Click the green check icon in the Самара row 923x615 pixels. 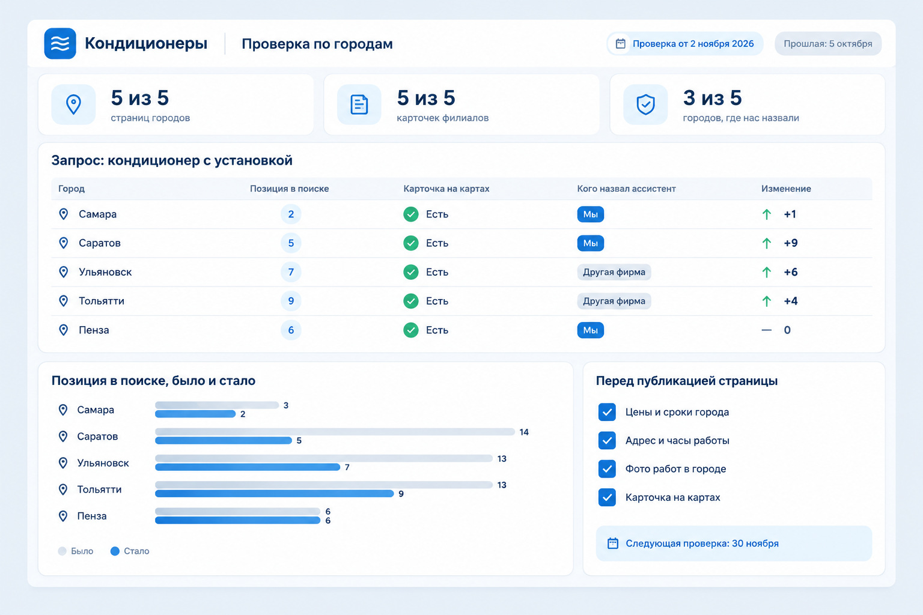tap(411, 214)
